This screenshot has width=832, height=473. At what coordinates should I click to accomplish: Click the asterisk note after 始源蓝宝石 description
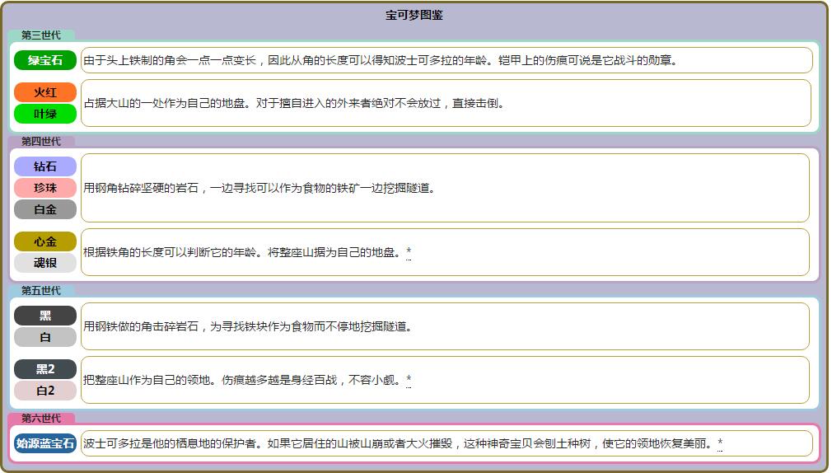720,443
